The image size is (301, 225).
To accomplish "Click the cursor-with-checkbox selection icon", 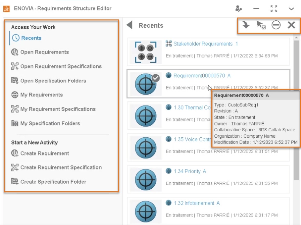I will coord(261,25).
